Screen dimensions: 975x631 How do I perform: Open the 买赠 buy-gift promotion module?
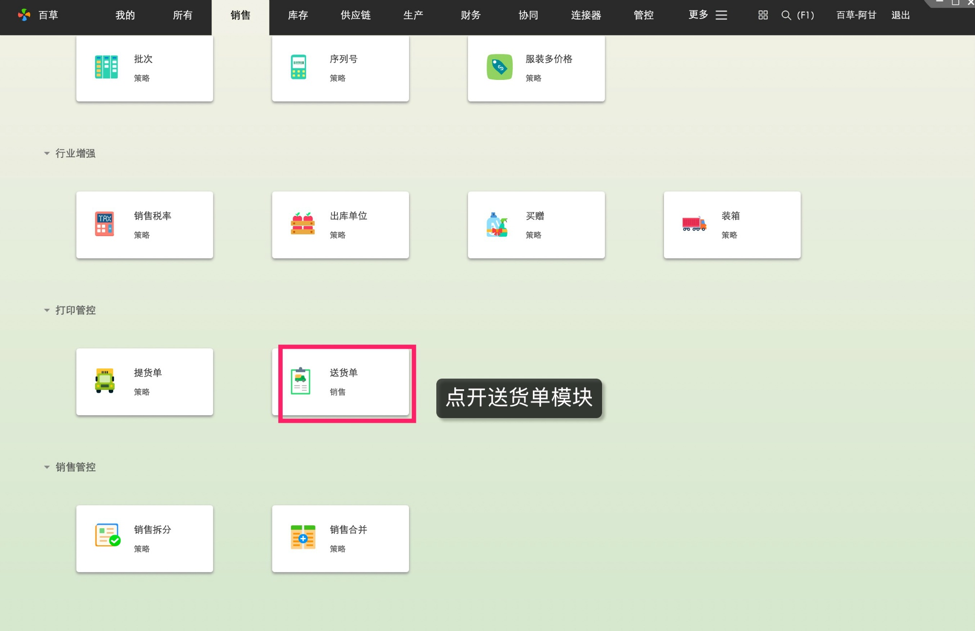tap(536, 224)
